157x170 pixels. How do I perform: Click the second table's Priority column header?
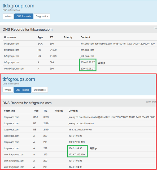pyautogui.click(x=59, y=111)
